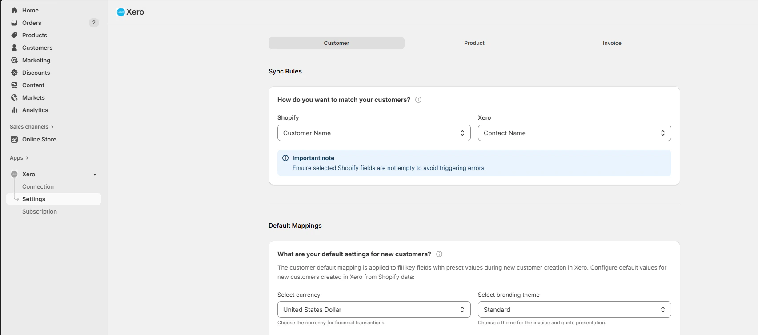The height and width of the screenshot is (335, 758).
Task: Click the Default Mappings heading
Action: (295, 226)
